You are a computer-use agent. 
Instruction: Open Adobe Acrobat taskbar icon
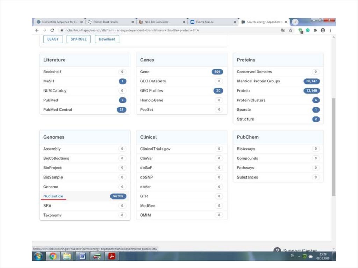(x=112, y=256)
